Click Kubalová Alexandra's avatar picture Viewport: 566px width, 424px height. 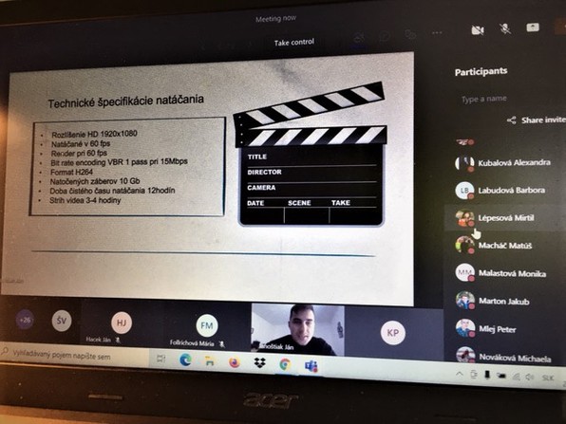pyautogui.click(x=464, y=163)
